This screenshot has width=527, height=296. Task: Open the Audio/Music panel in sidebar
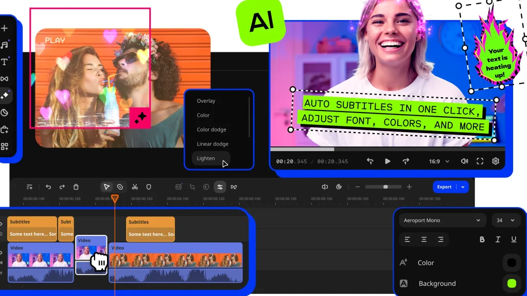pyautogui.click(x=5, y=45)
